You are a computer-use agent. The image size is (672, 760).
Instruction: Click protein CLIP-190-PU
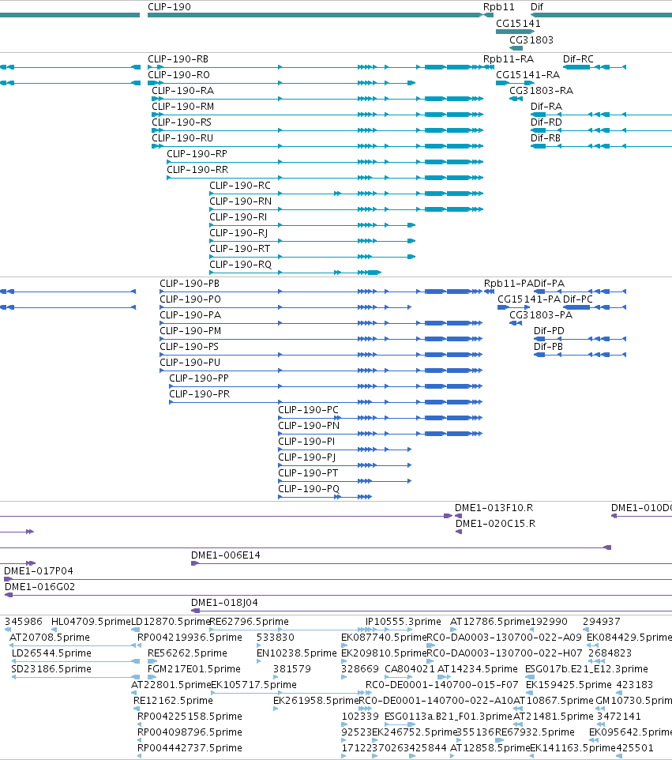pos(190,363)
